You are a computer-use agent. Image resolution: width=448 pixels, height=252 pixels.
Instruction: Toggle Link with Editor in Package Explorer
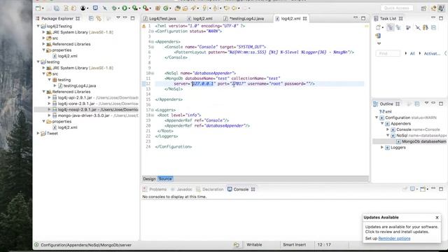point(99,18)
